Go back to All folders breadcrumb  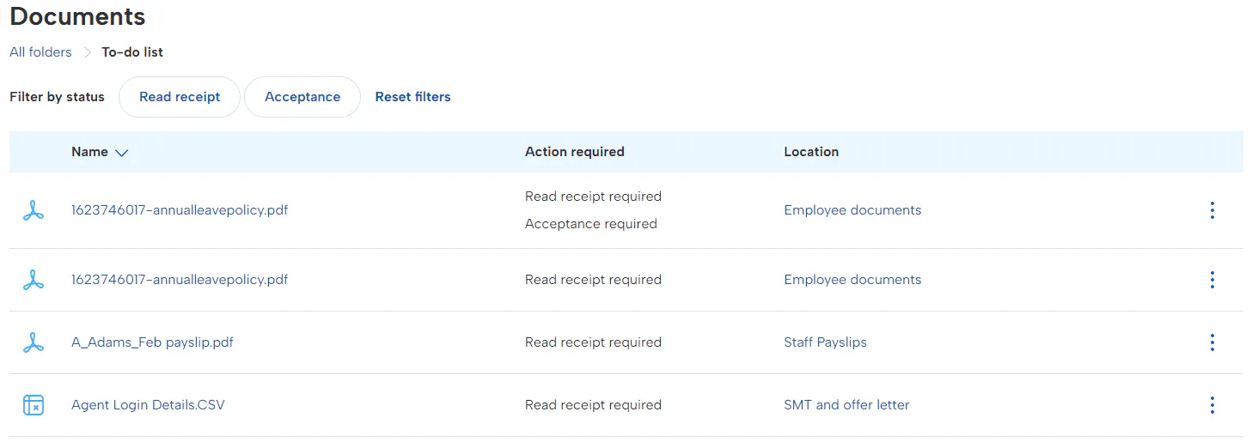click(40, 52)
